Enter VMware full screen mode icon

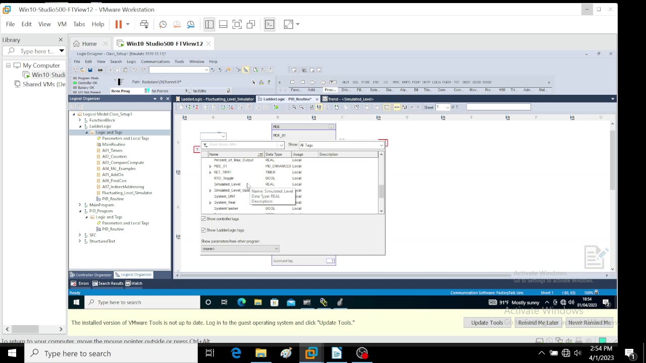[237, 24]
